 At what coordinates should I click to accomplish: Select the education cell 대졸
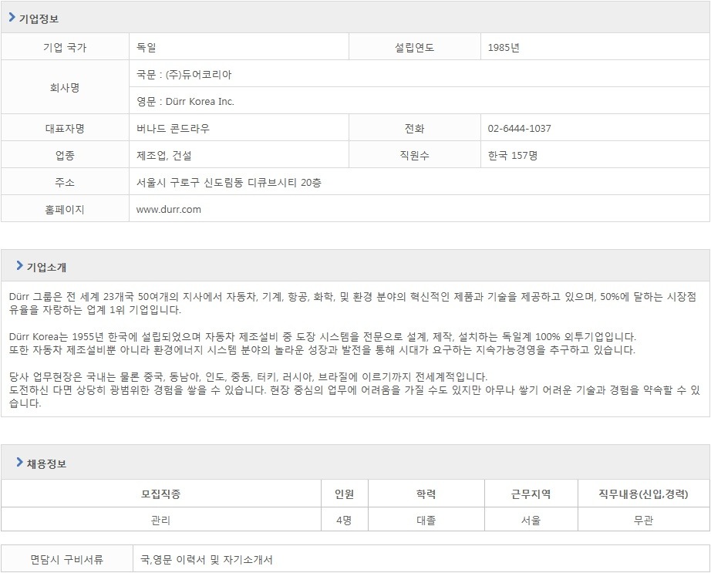pyautogui.click(x=426, y=520)
